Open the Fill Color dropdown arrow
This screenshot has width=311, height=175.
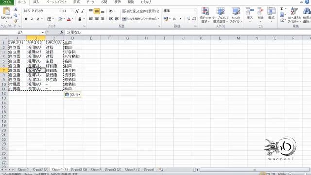tap(64, 19)
